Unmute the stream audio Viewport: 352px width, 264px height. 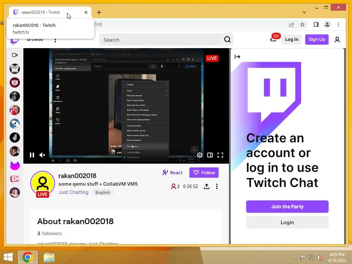pos(42,155)
